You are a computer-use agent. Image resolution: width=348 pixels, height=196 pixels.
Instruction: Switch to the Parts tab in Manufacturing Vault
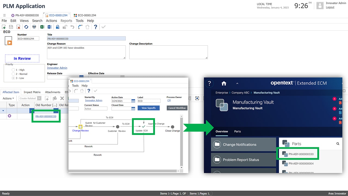[x=238, y=131]
